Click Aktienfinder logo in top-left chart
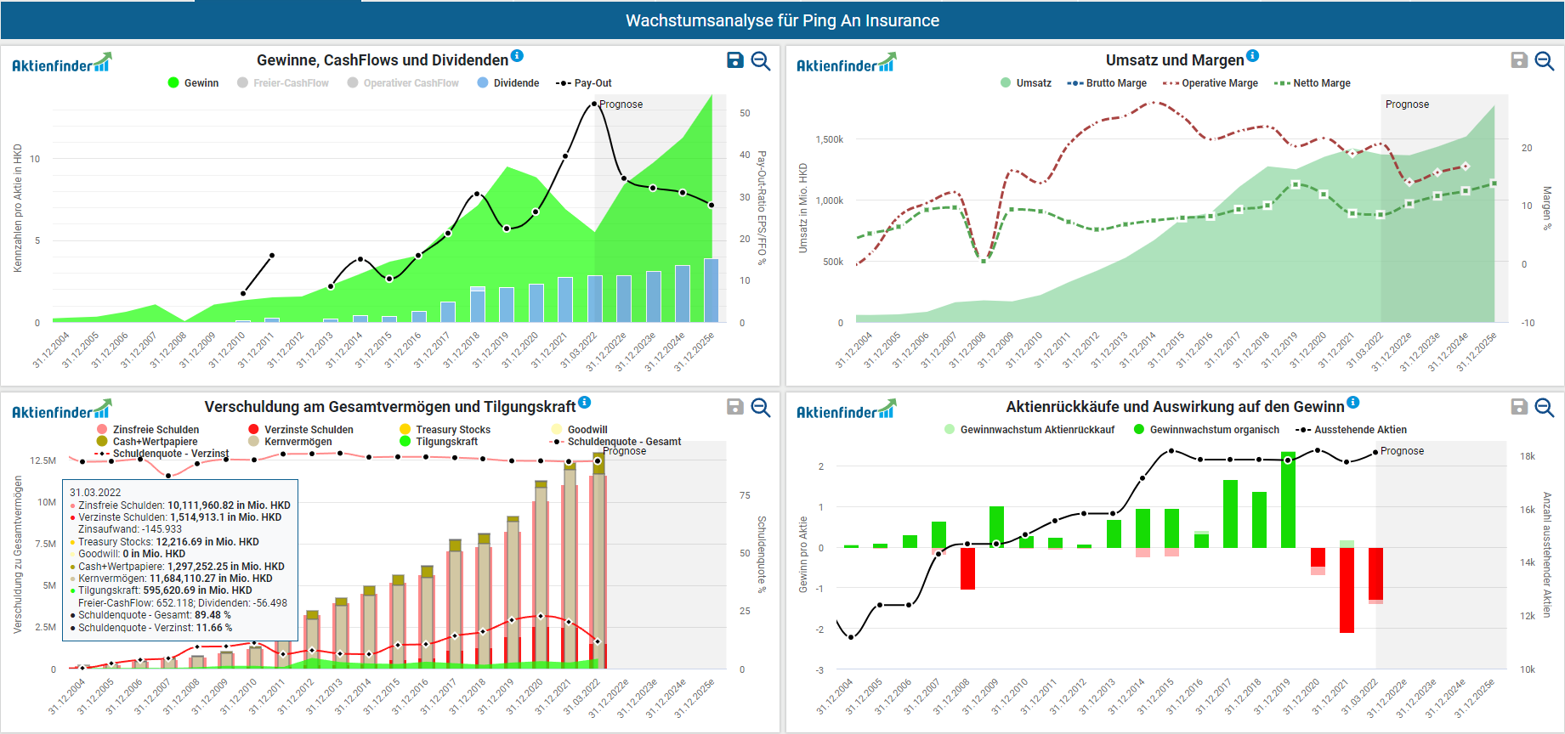The image size is (1565, 734). [61, 64]
